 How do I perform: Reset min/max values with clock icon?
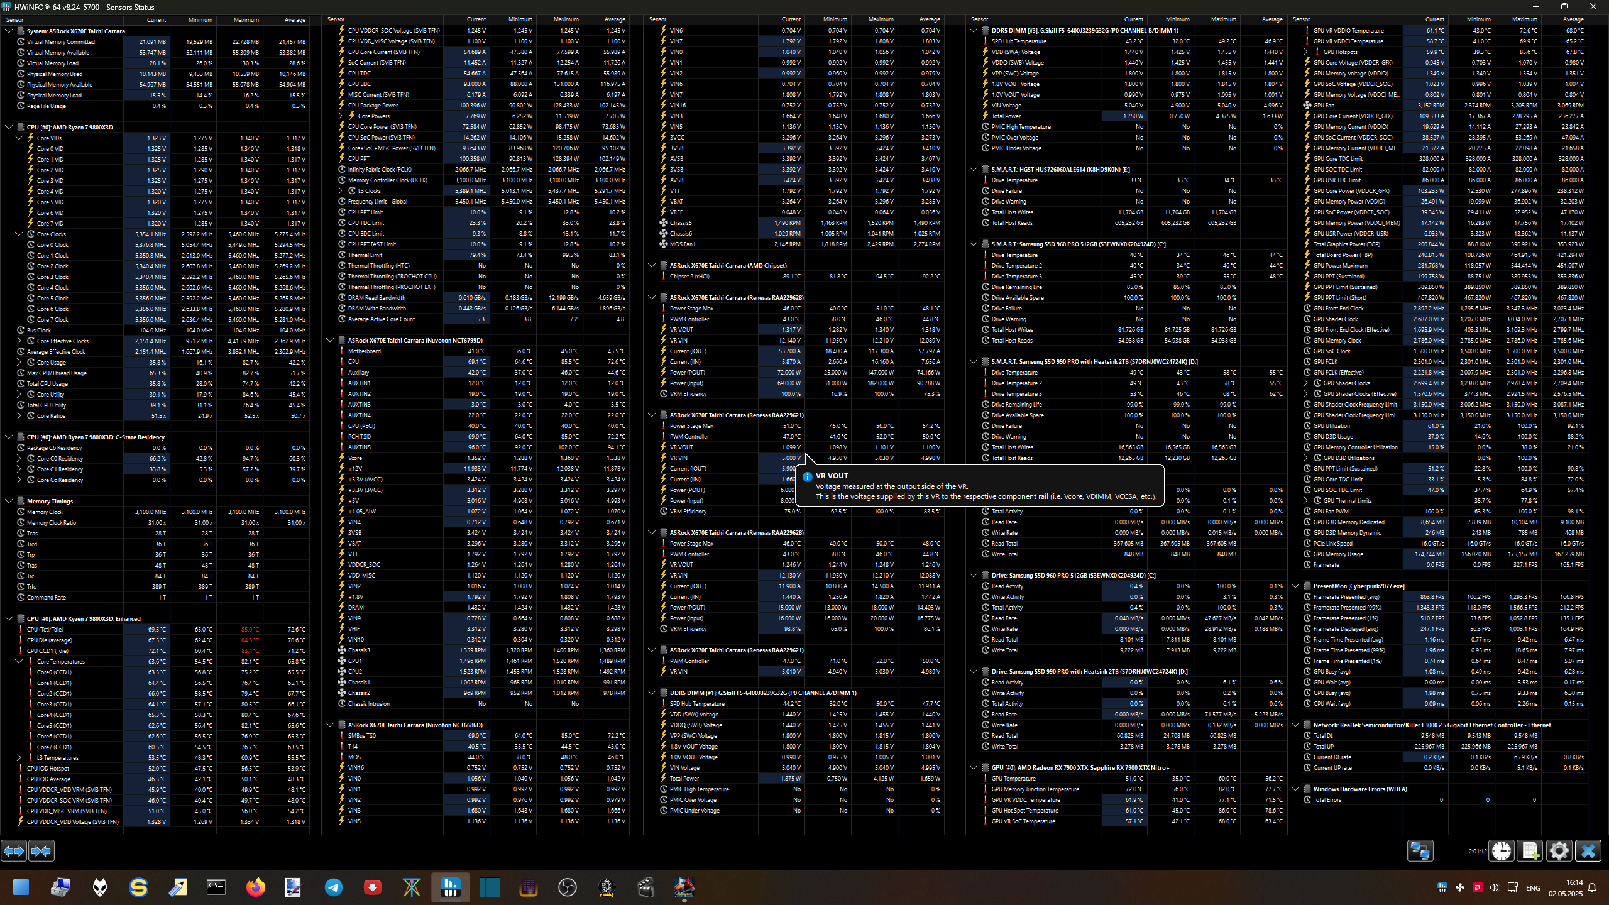pos(1502,851)
